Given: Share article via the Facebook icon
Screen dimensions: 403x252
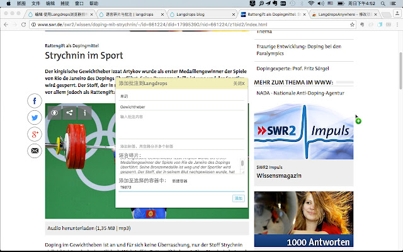Looking at the screenshot, I should (x=35, y=101).
